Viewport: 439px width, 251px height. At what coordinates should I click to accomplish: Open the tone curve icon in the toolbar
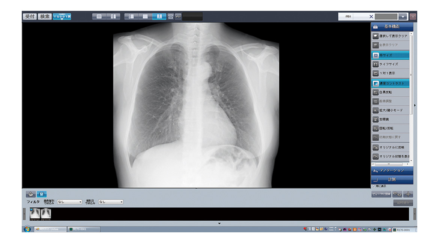pos(177,16)
